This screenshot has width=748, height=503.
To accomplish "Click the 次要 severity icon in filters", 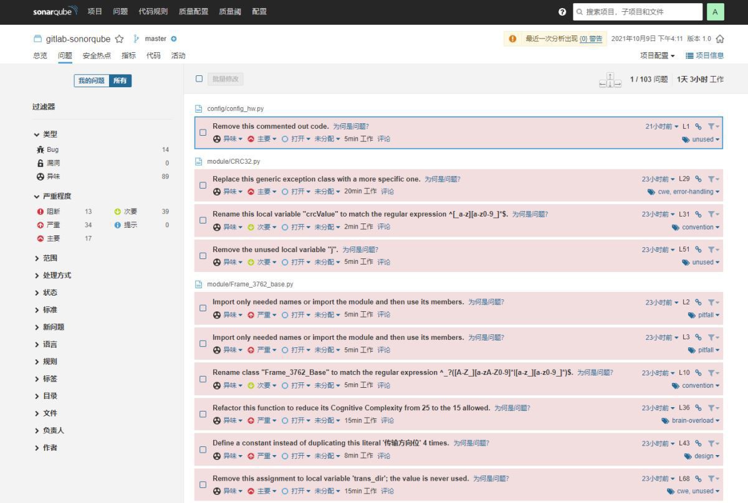I will coord(117,212).
